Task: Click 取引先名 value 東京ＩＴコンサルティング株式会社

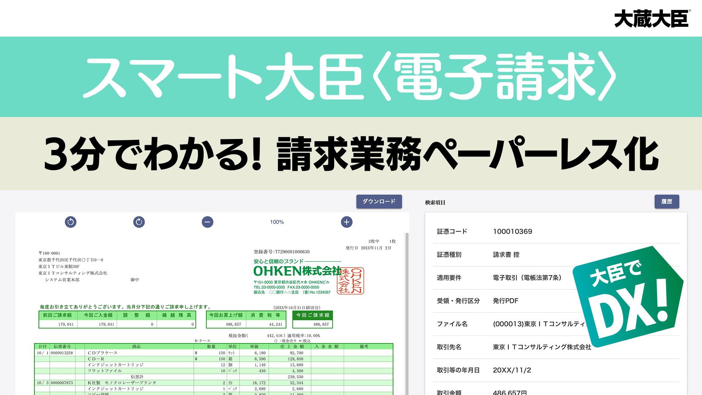Action: point(542,347)
